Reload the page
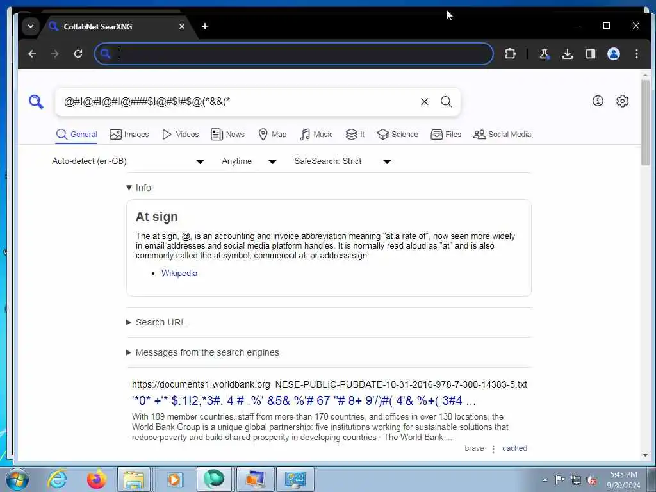 (78, 54)
